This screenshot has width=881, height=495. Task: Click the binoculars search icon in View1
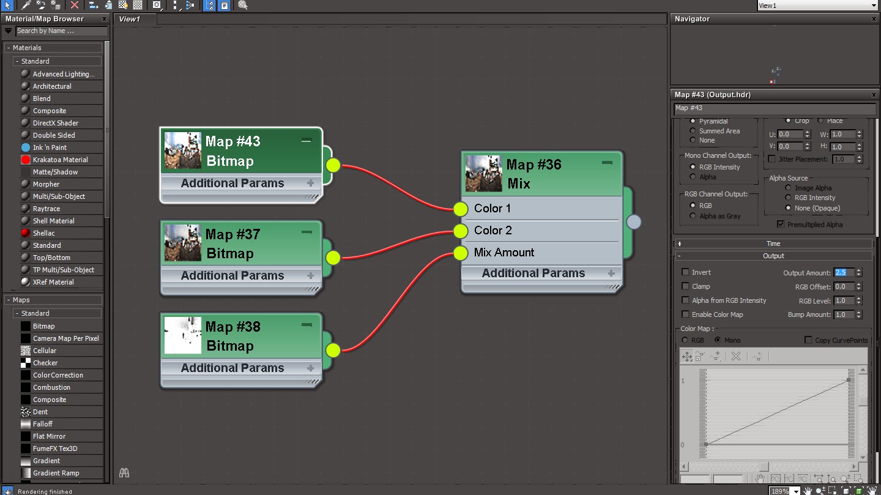(x=124, y=472)
